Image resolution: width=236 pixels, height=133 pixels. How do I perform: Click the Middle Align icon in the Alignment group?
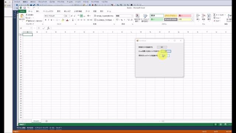point(81,16)
